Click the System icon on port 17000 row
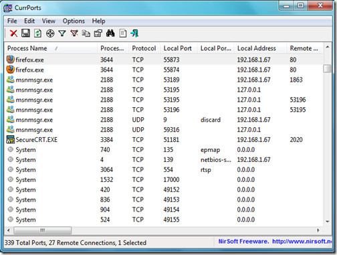 click(x=11, y=179)
